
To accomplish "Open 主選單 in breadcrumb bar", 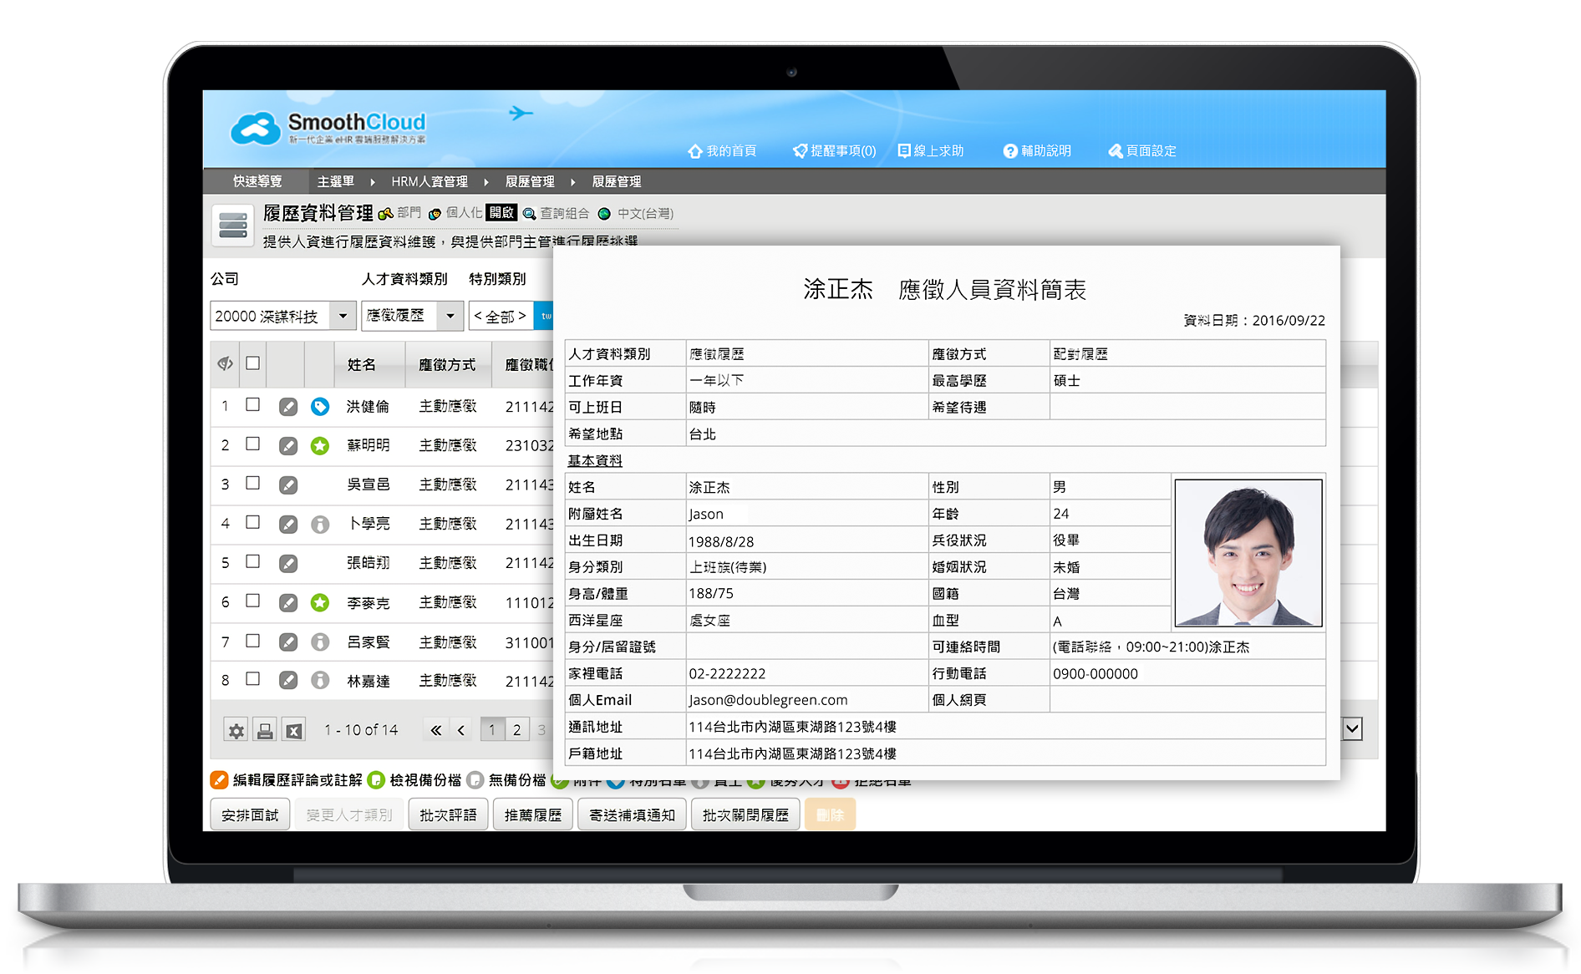I will click(336, 181).
